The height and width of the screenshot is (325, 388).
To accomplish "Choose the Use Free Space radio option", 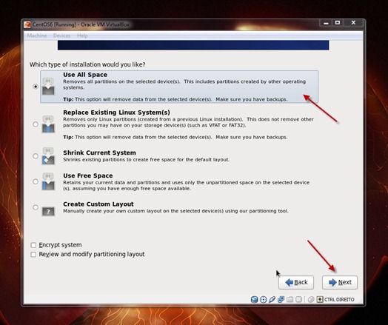I will coord(36,181).
